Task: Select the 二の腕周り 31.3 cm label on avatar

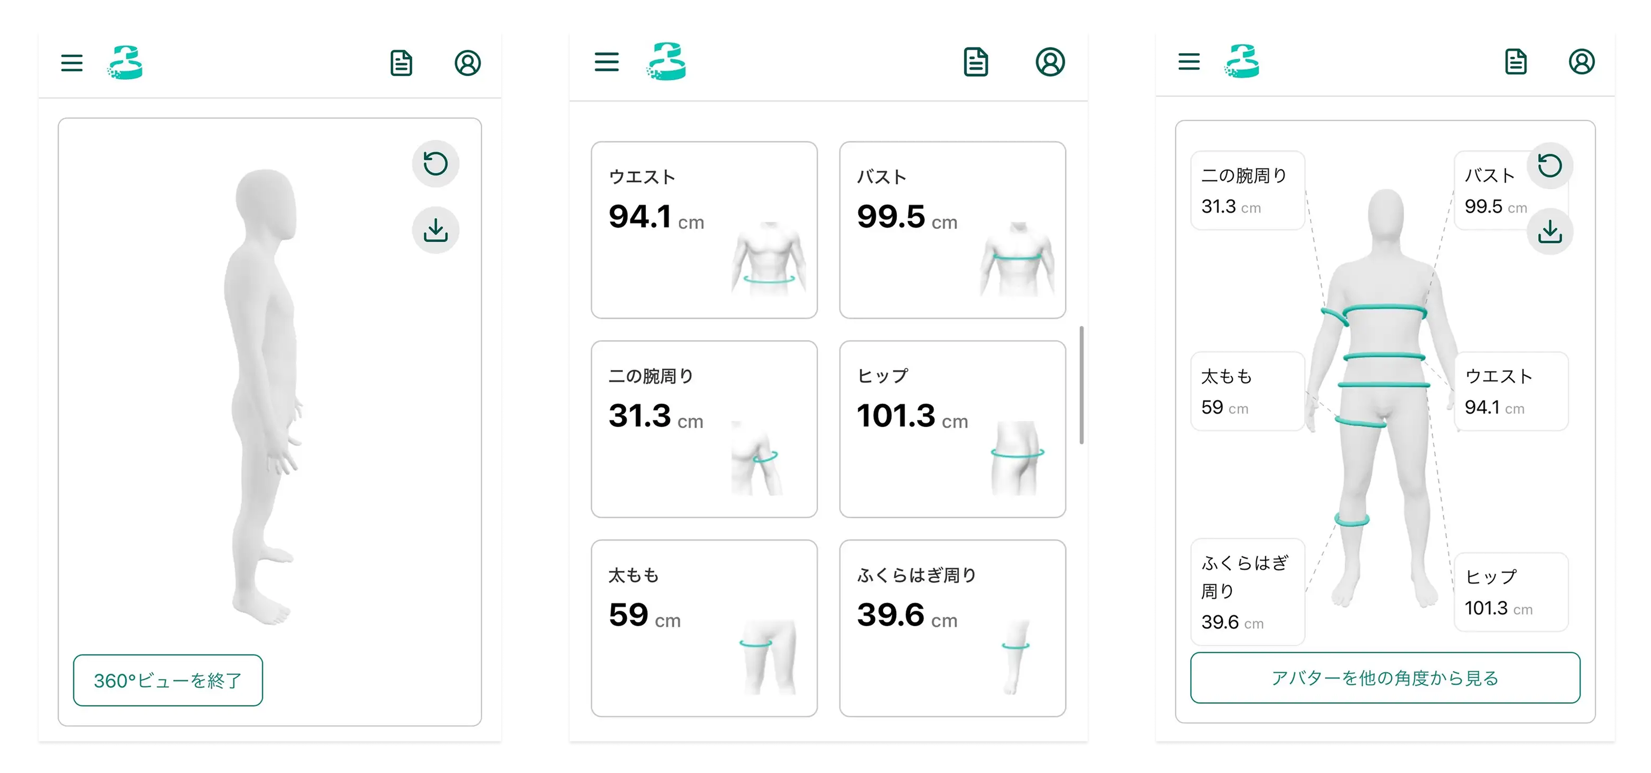Action: pyautogui.click(x=1247, y=190)
